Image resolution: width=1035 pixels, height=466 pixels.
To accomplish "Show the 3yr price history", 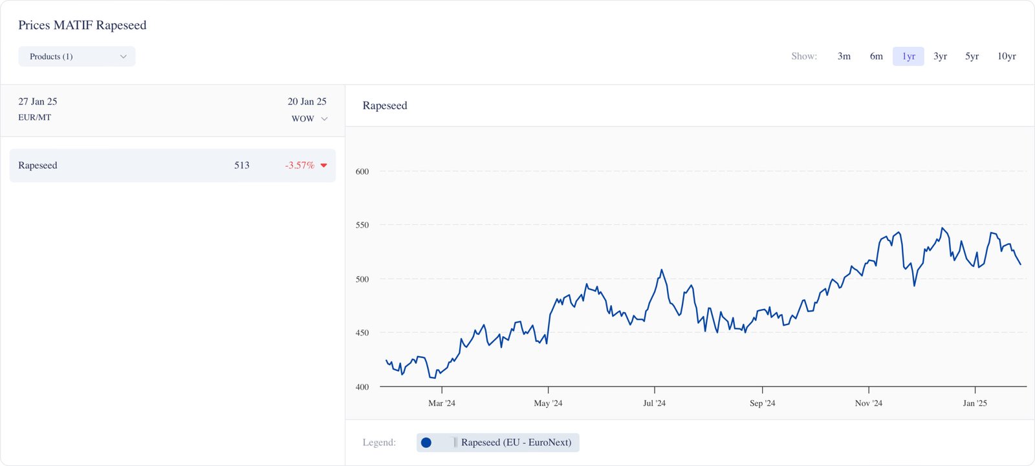I will point(940,56).
